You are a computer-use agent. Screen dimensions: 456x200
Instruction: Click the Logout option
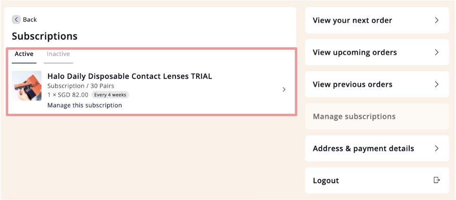pos(377,180)
